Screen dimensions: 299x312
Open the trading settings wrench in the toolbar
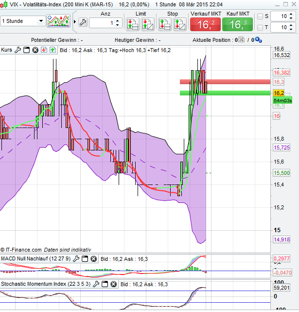click(x=83, y=22)
